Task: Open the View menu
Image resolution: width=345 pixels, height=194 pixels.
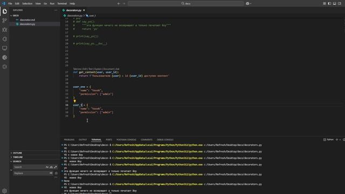Action: pyautogui.click(x=38, y=4)
